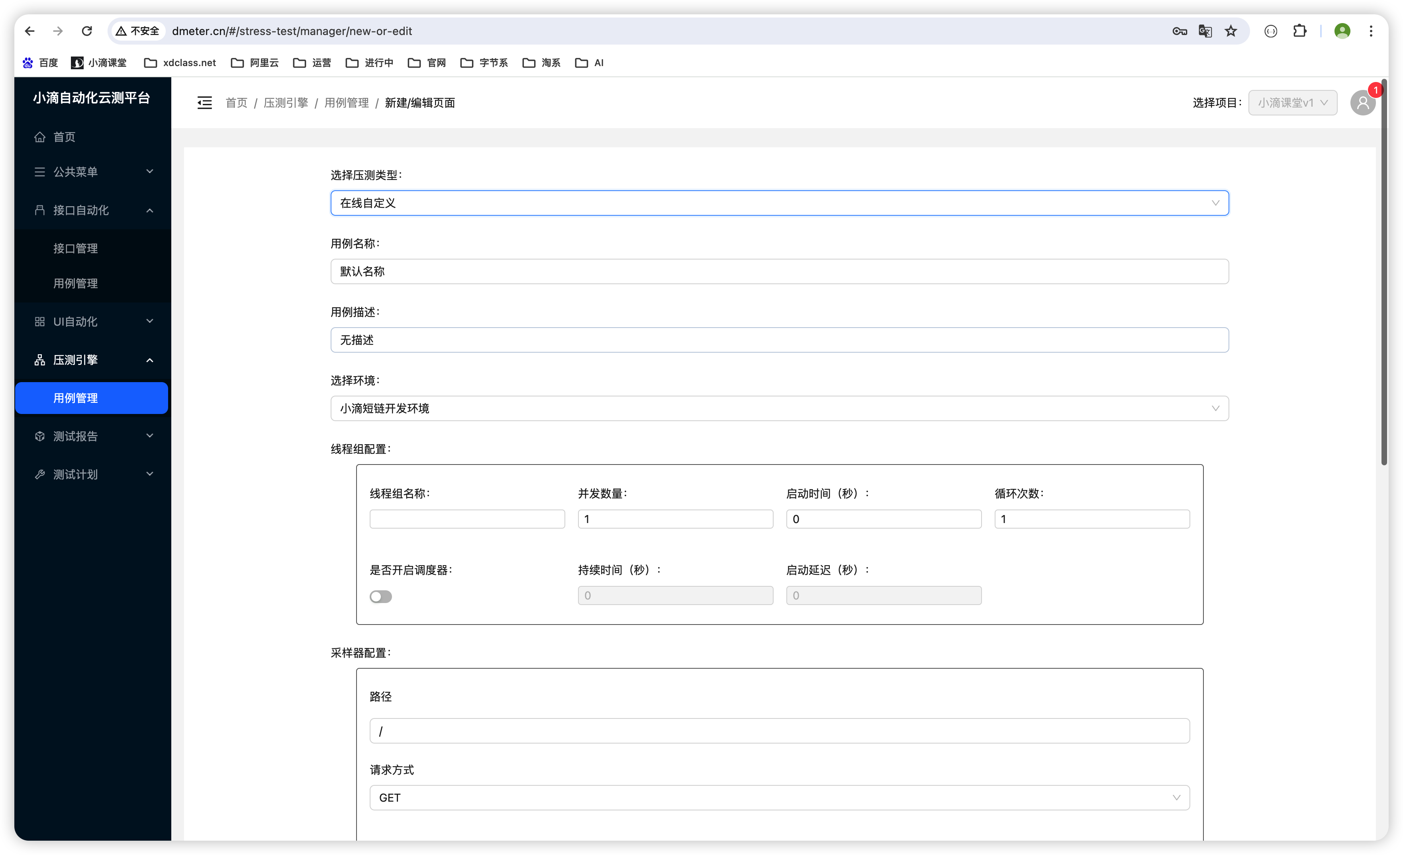The height and width of the screenshot is (855, 1403).
Task: Open the 小滴课堂 bookmark
Action: click(99, 62)
